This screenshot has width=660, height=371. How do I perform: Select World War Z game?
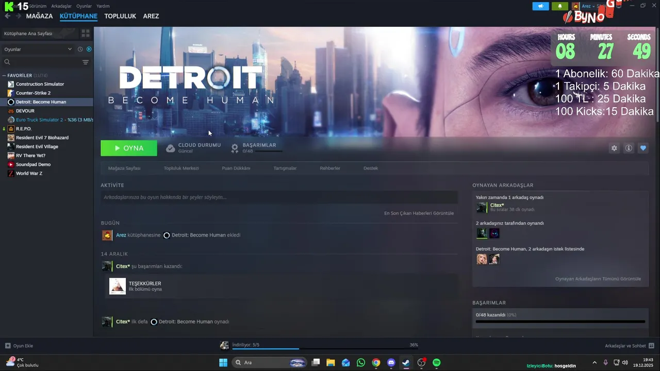pos(29,173)
